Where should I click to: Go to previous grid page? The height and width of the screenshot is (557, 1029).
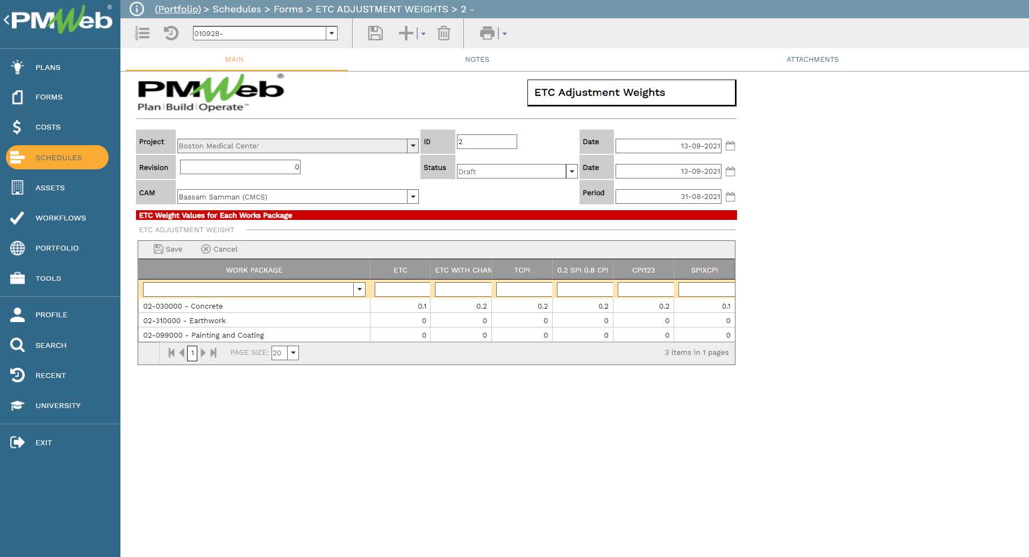[x=182, y=353]
